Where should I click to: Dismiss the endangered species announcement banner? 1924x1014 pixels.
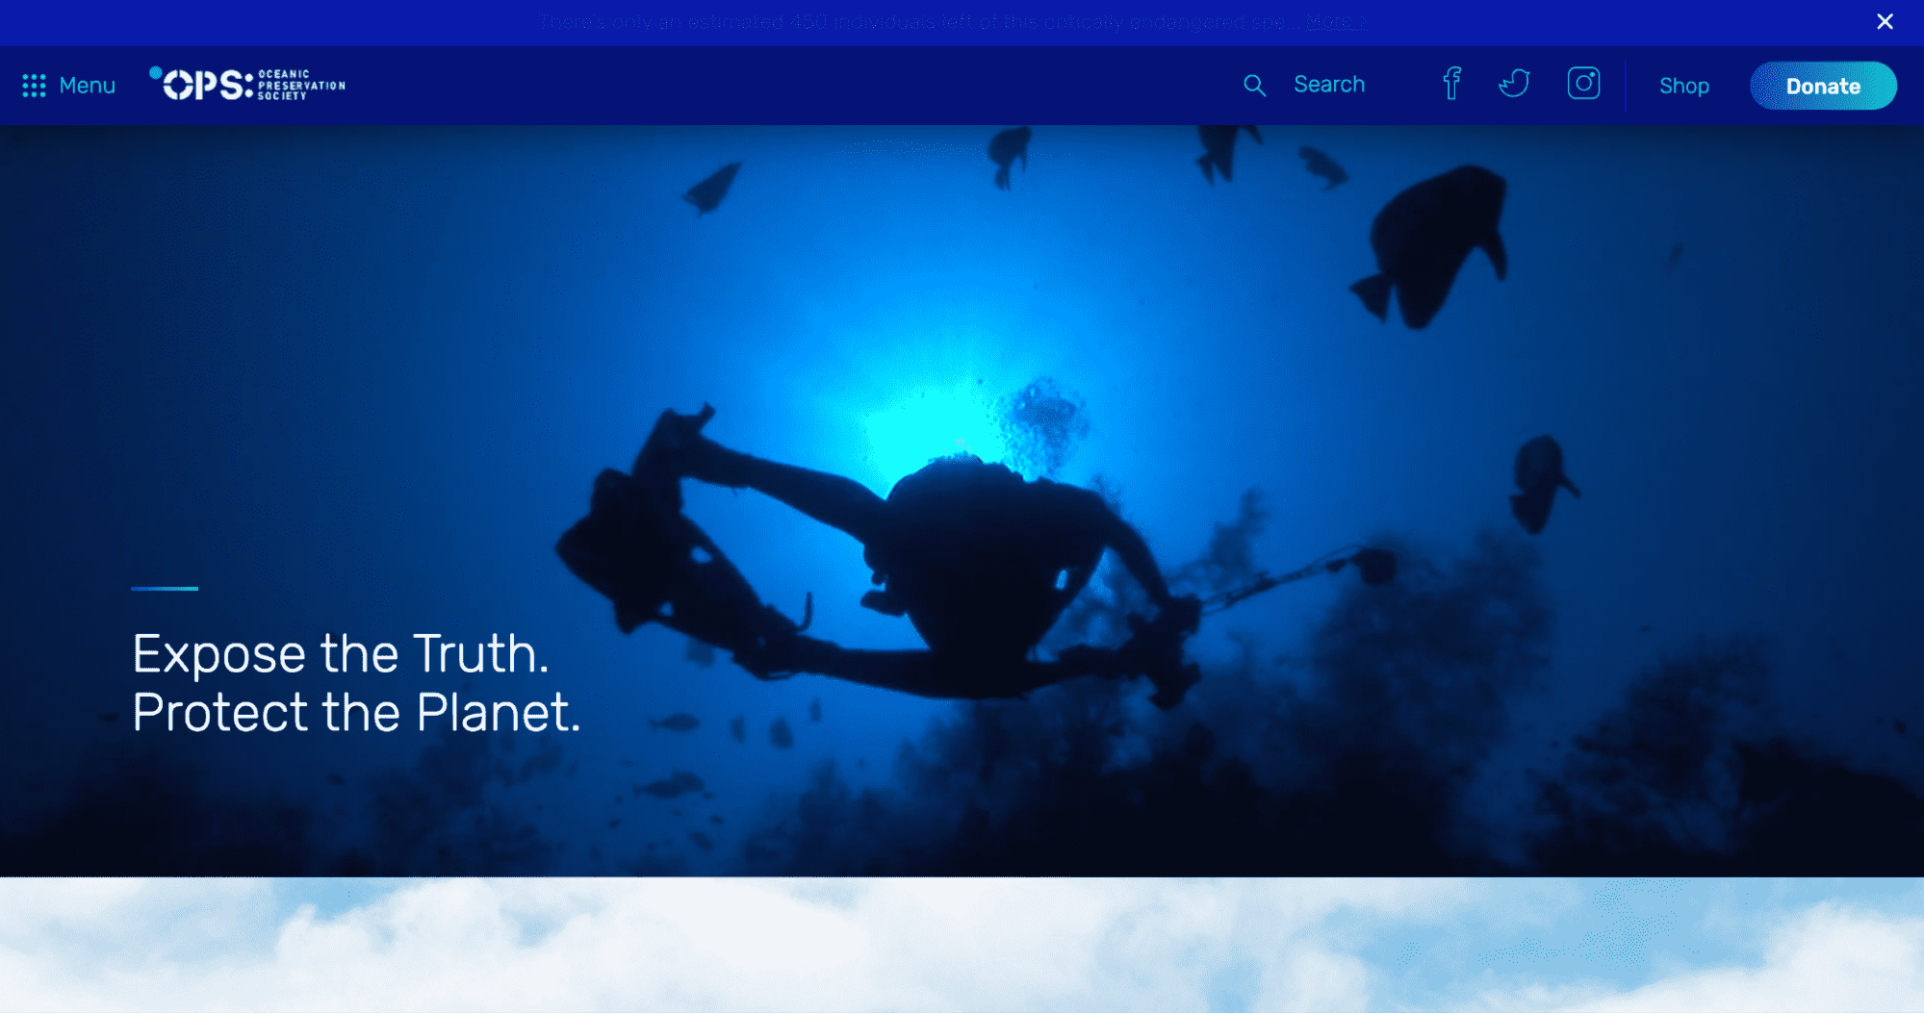click(x=1884, y=21)
